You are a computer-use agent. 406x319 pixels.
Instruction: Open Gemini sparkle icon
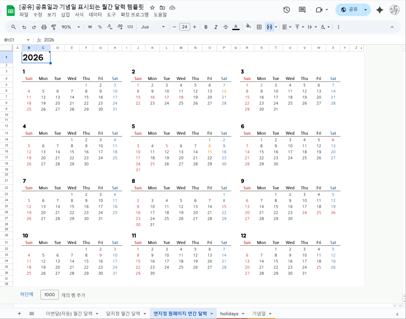pyautogui.click(x=379, y=10)
